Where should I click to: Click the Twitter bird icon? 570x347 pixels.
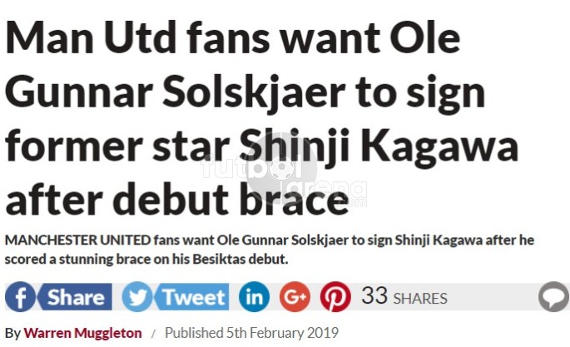tap(137, 297)
